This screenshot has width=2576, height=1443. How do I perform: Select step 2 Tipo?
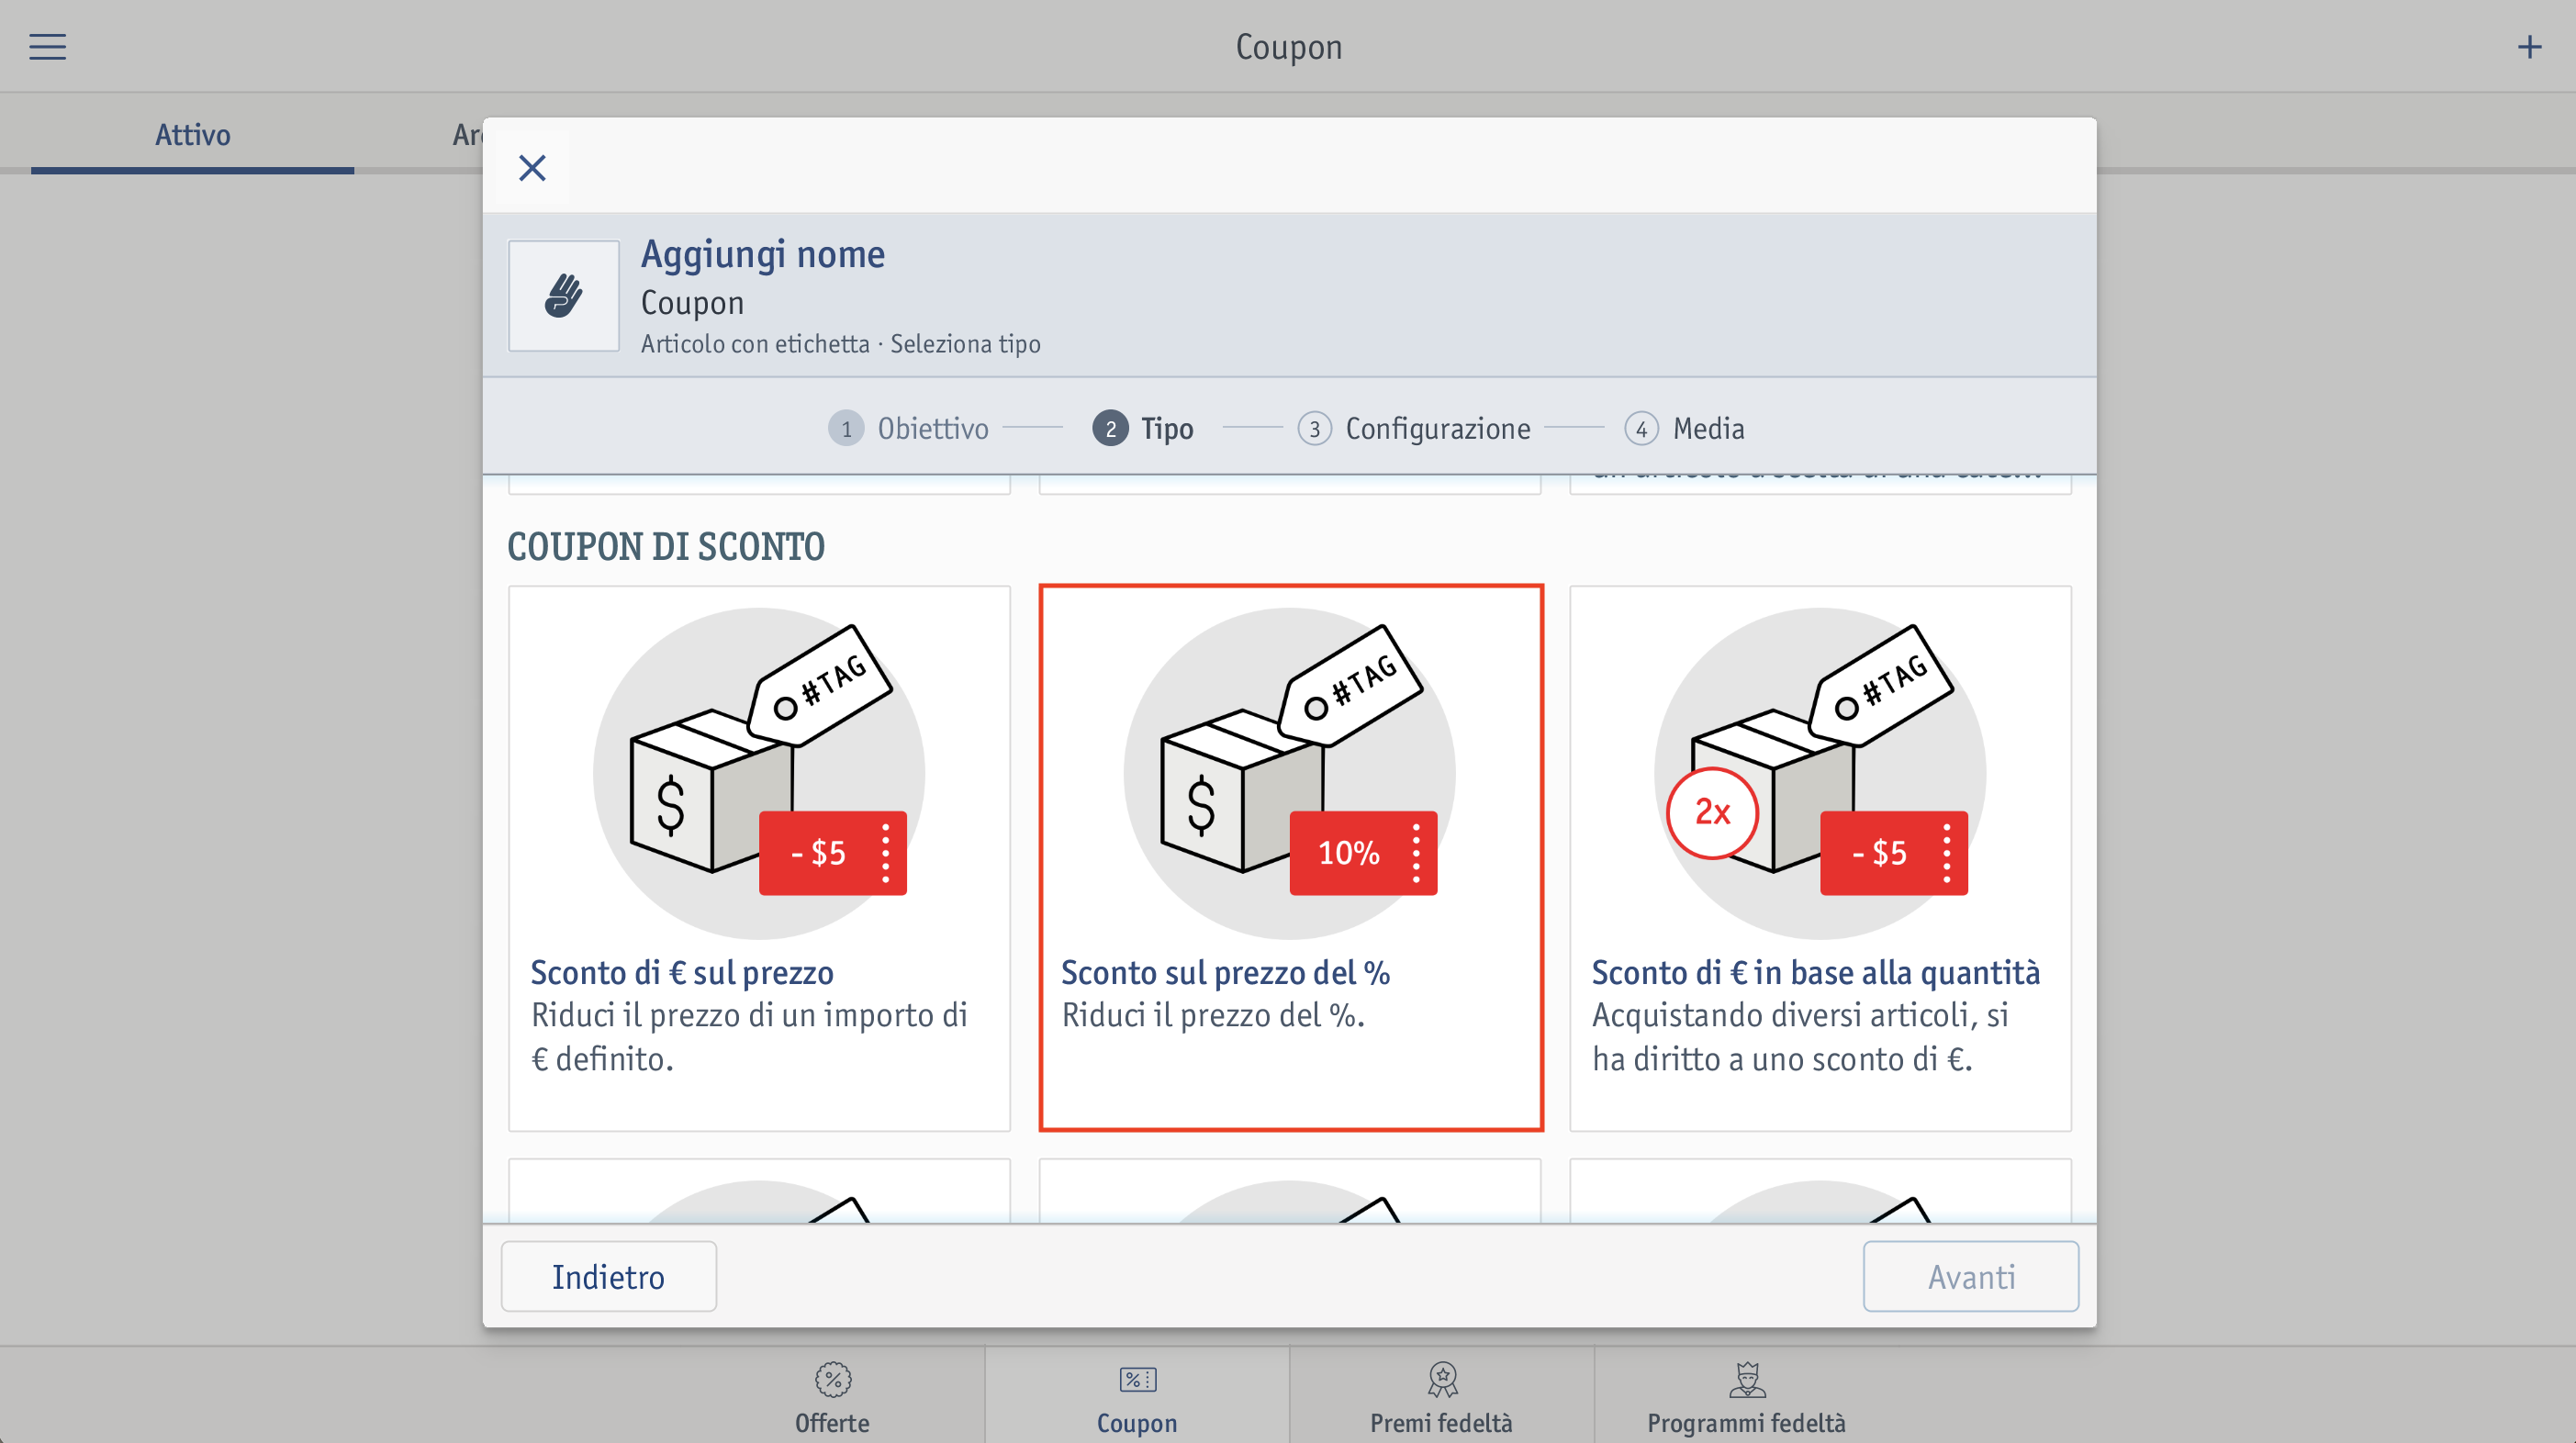pos(1143,428)
